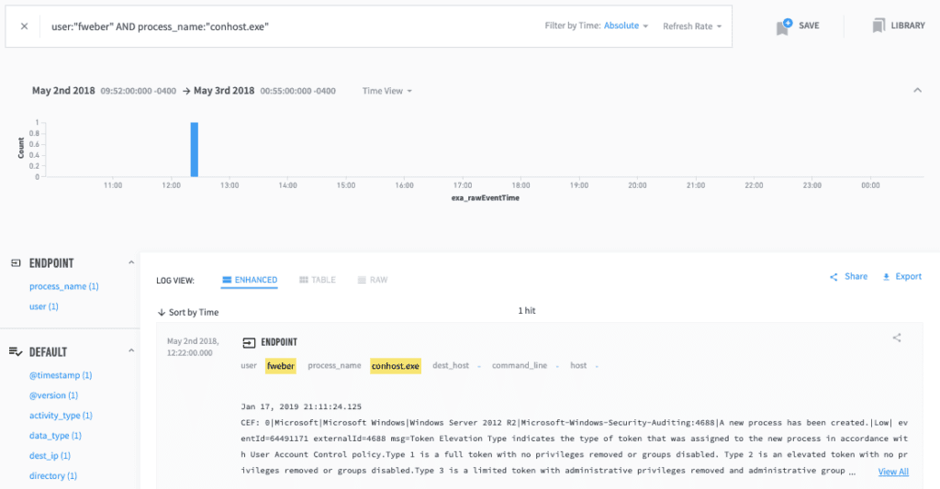940x489 pixels.
Task: Click share icon on the log entry
Action: click(x=897, y=339)
